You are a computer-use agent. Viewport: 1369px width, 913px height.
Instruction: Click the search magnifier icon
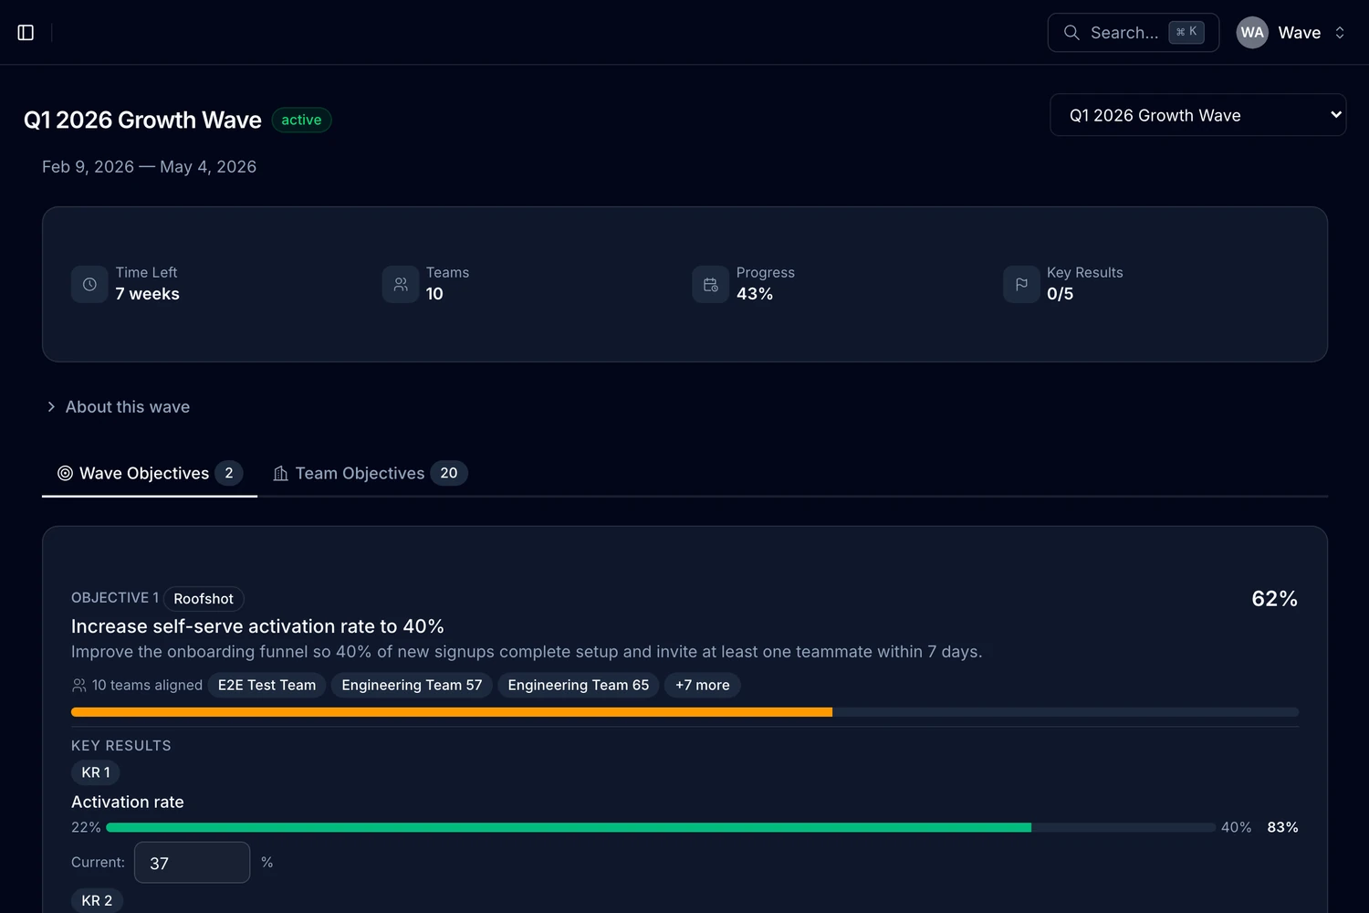[1071, 33]
